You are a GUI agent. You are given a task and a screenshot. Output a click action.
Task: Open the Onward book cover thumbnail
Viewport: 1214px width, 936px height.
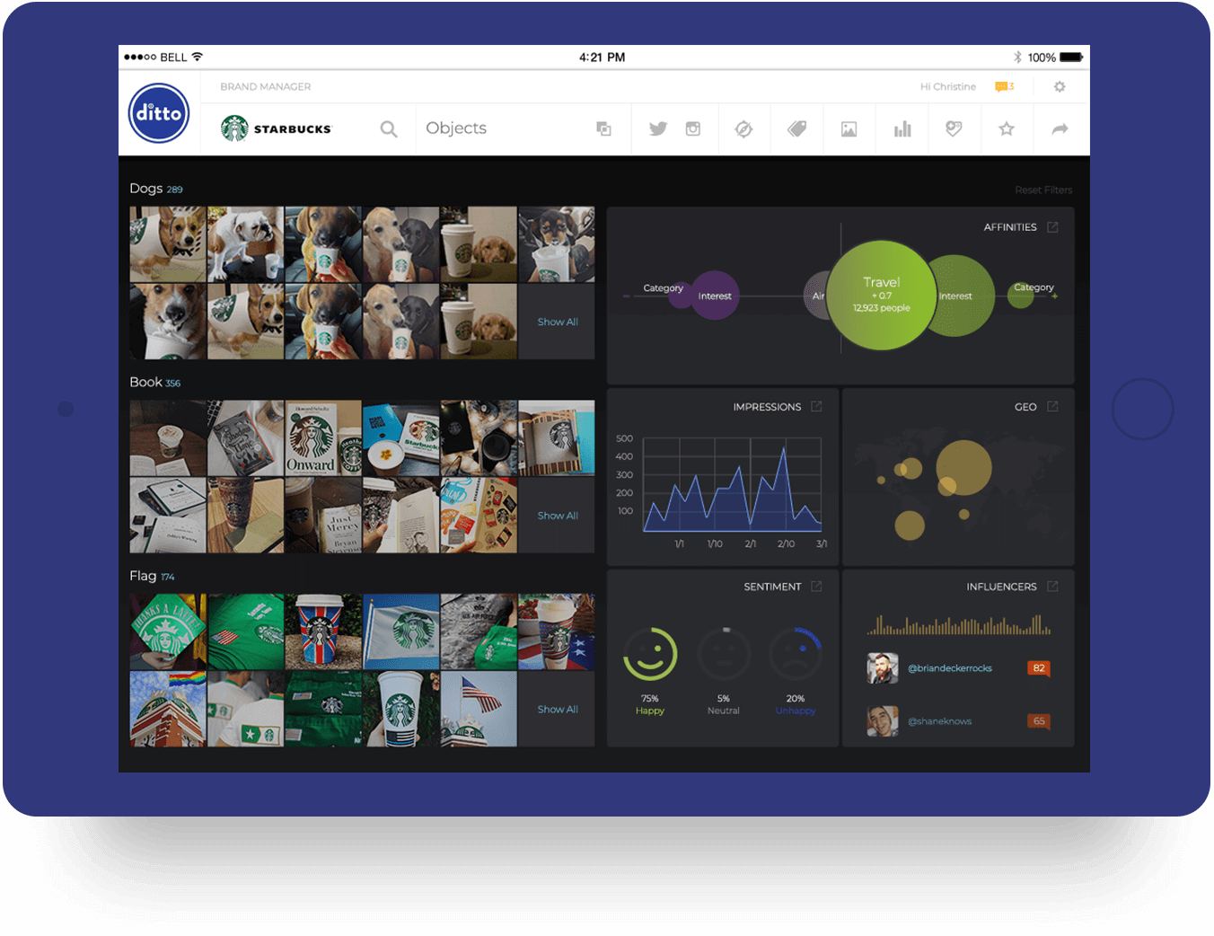pyautogui.click(x=323, y=438)
